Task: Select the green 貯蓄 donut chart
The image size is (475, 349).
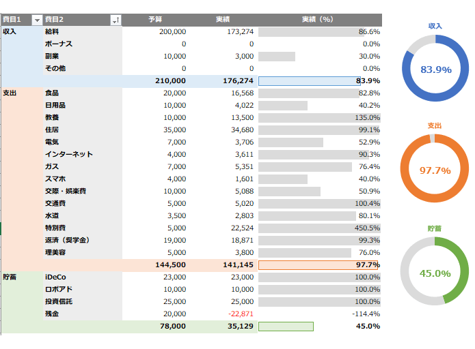Action: point(435,272)
